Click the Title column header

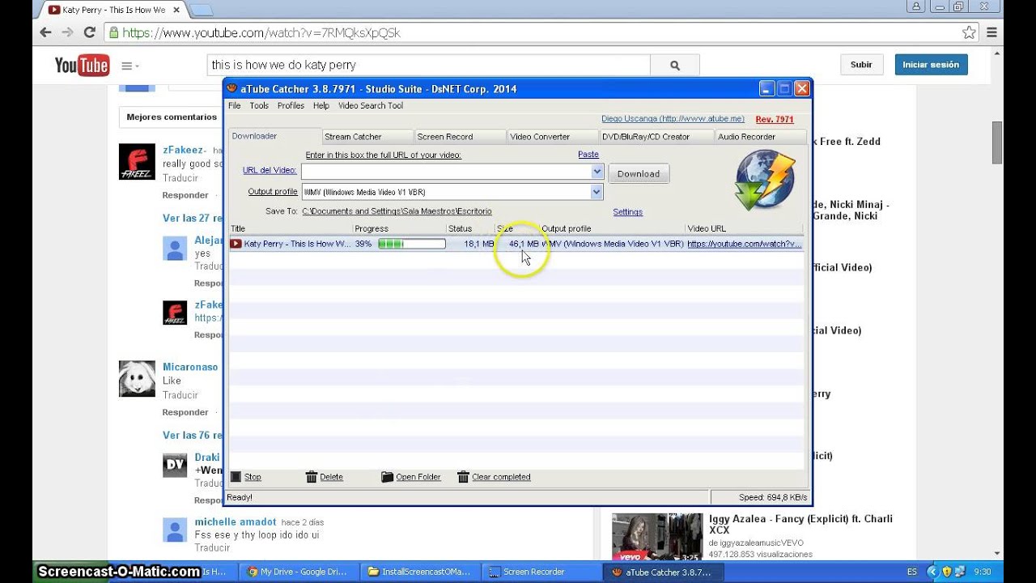[x=291, y=229]
